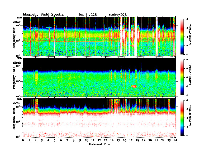
Task: Click the 32Hz label atop dH/dt panel
Action: point(20,17)
